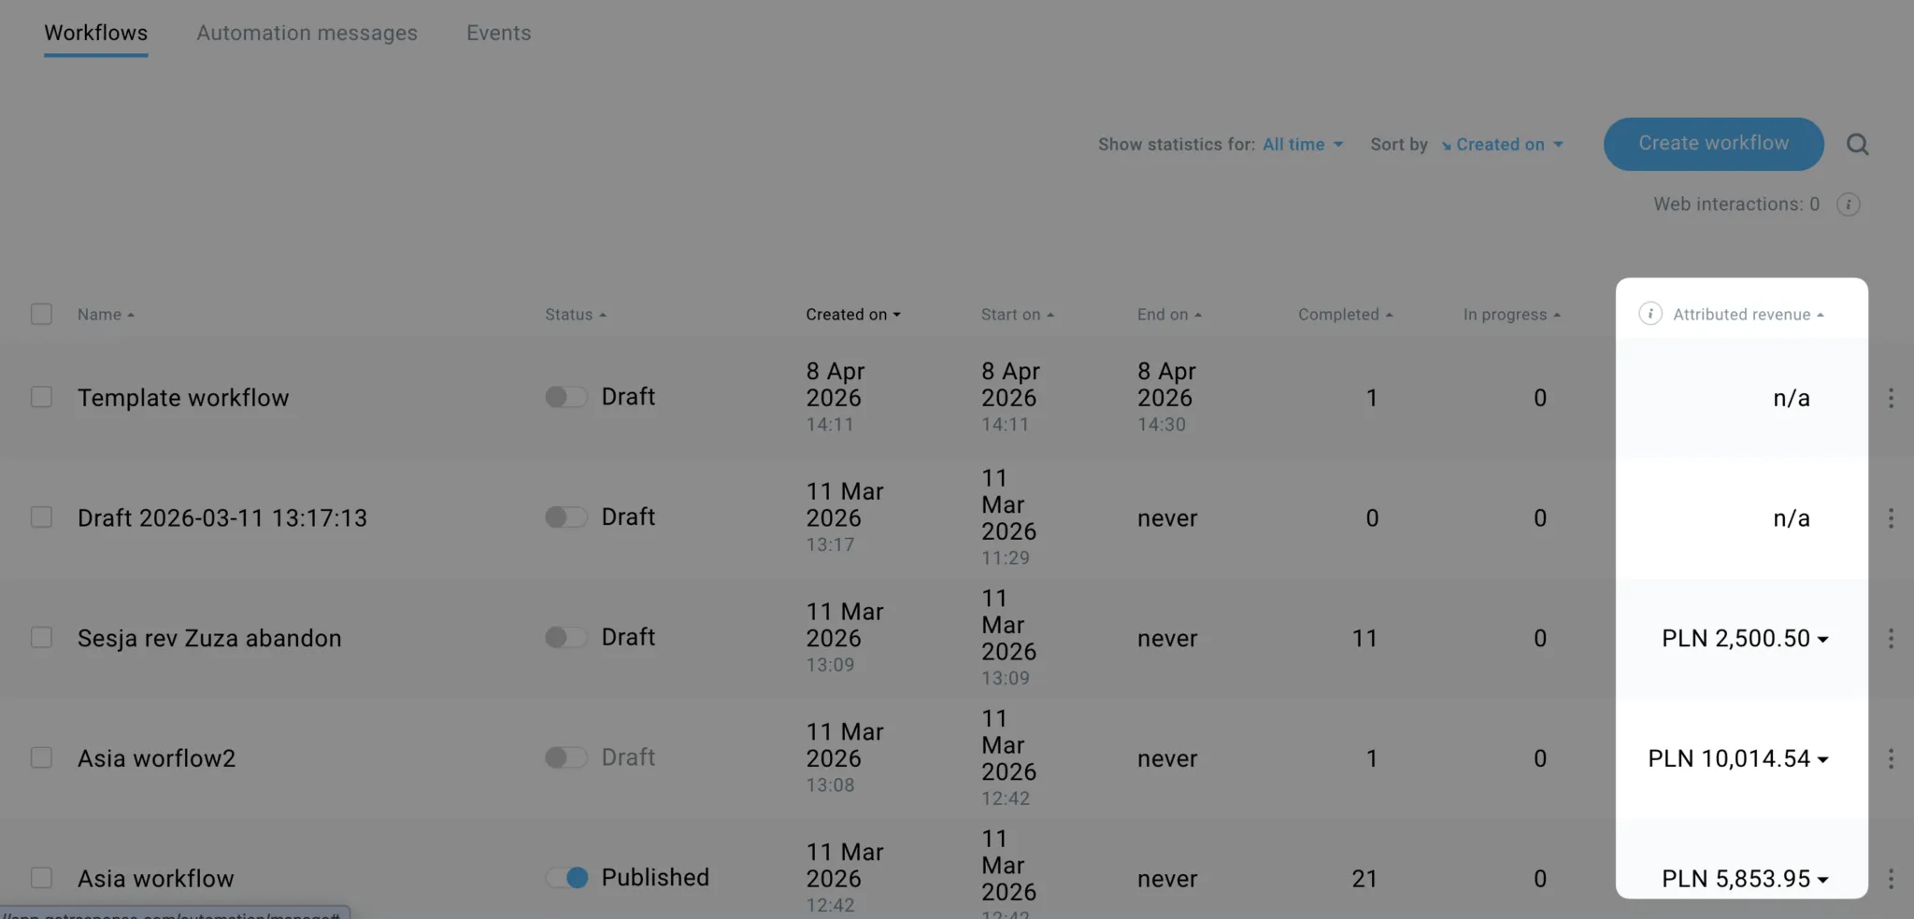The width and height of the screenshot is (1914, 919).
Task: Select the checkbox next to Sesja rev Zuza abandon
Action: click(x=41, y=637)
